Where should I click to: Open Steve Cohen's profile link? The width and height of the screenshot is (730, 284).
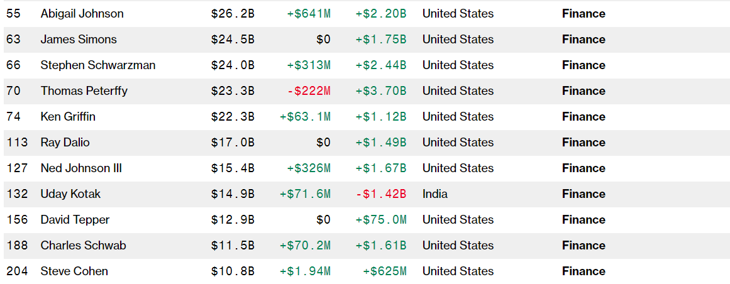(x=74, y=271)
